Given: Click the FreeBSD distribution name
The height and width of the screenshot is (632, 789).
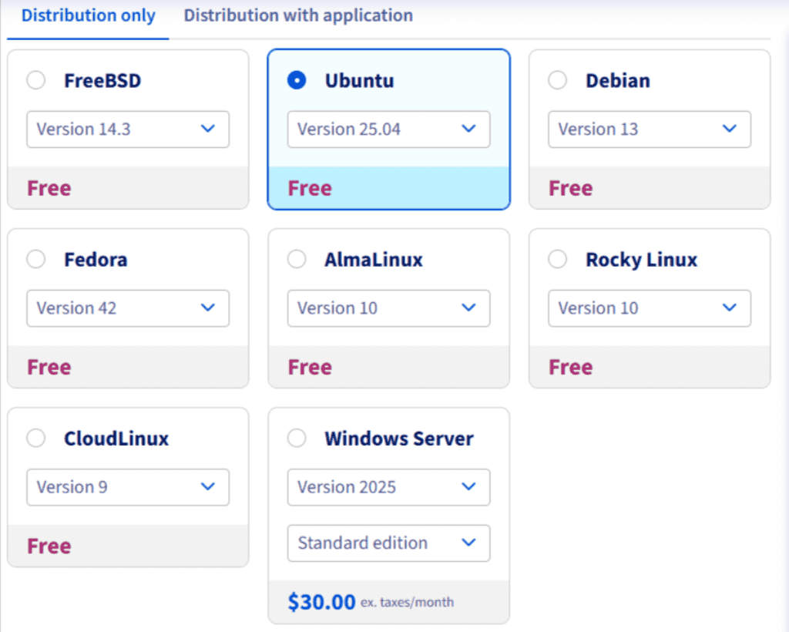Looking at the screenshot, I should tap(102, 80).
